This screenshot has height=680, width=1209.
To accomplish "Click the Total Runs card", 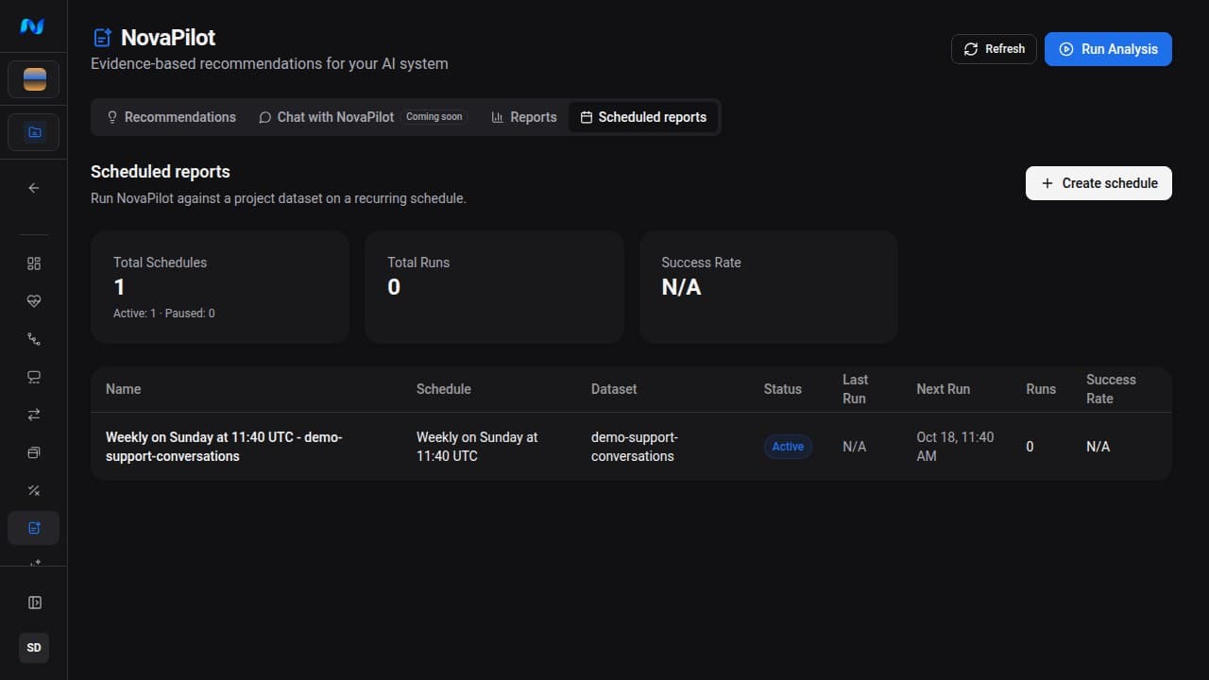I will coord(494,287).
